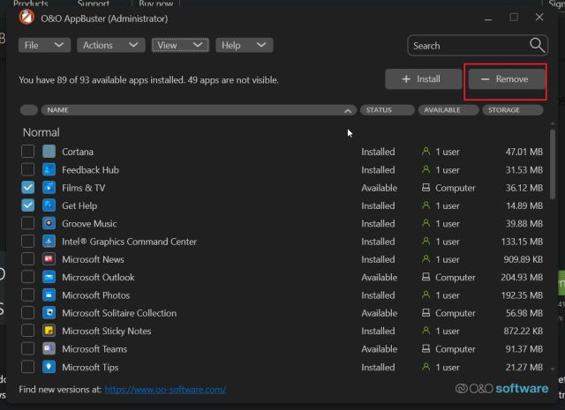Click the Microsoft Sticky Notes icon
The height and width of the screenshot is (410, 565).
(x=49, y=331)
